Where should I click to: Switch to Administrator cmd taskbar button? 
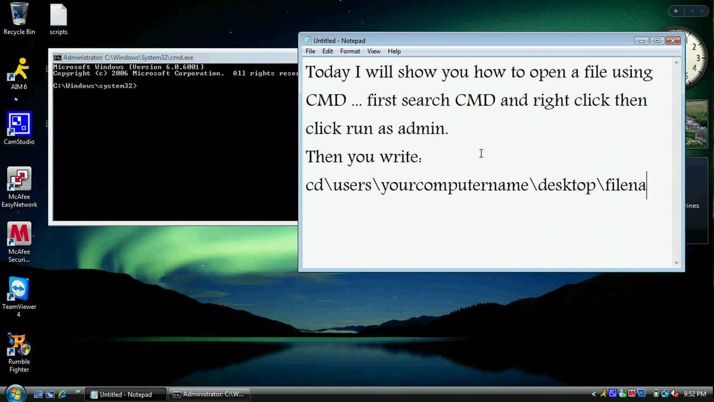[x=208, y=394]
